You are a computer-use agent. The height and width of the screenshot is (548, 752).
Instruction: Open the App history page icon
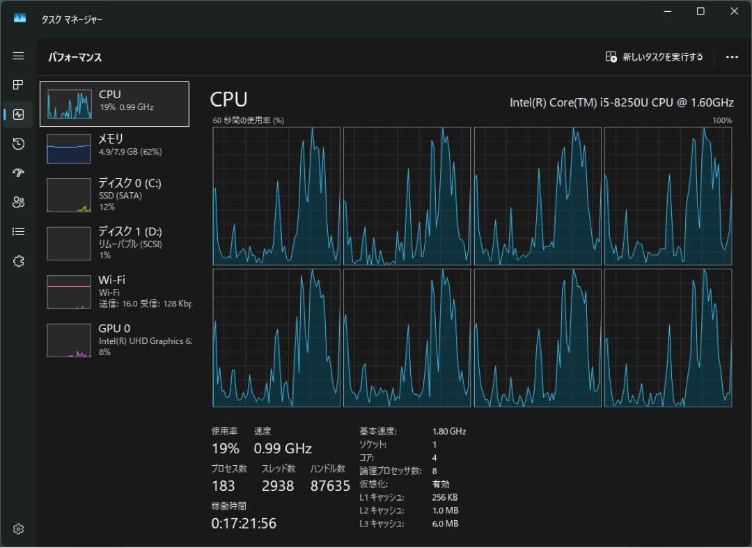coord(19,143)
